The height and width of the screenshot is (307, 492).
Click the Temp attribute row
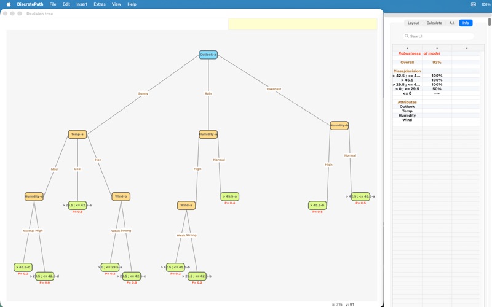407,111
